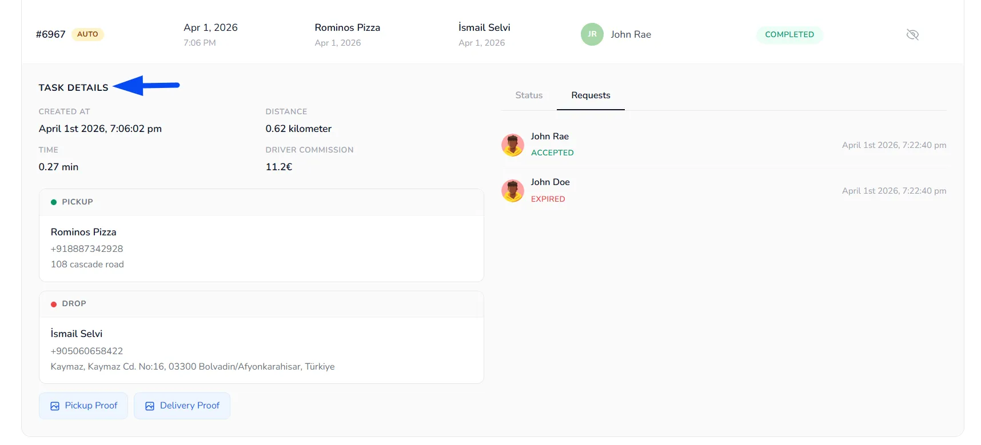Click John Doe's avatar in the Requests list
The height and width of the screenshot is (445, 981).
513,191
